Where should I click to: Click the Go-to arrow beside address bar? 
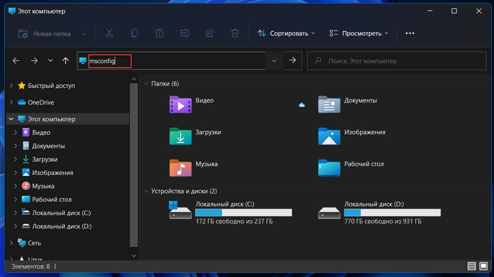tap(293, 60)
